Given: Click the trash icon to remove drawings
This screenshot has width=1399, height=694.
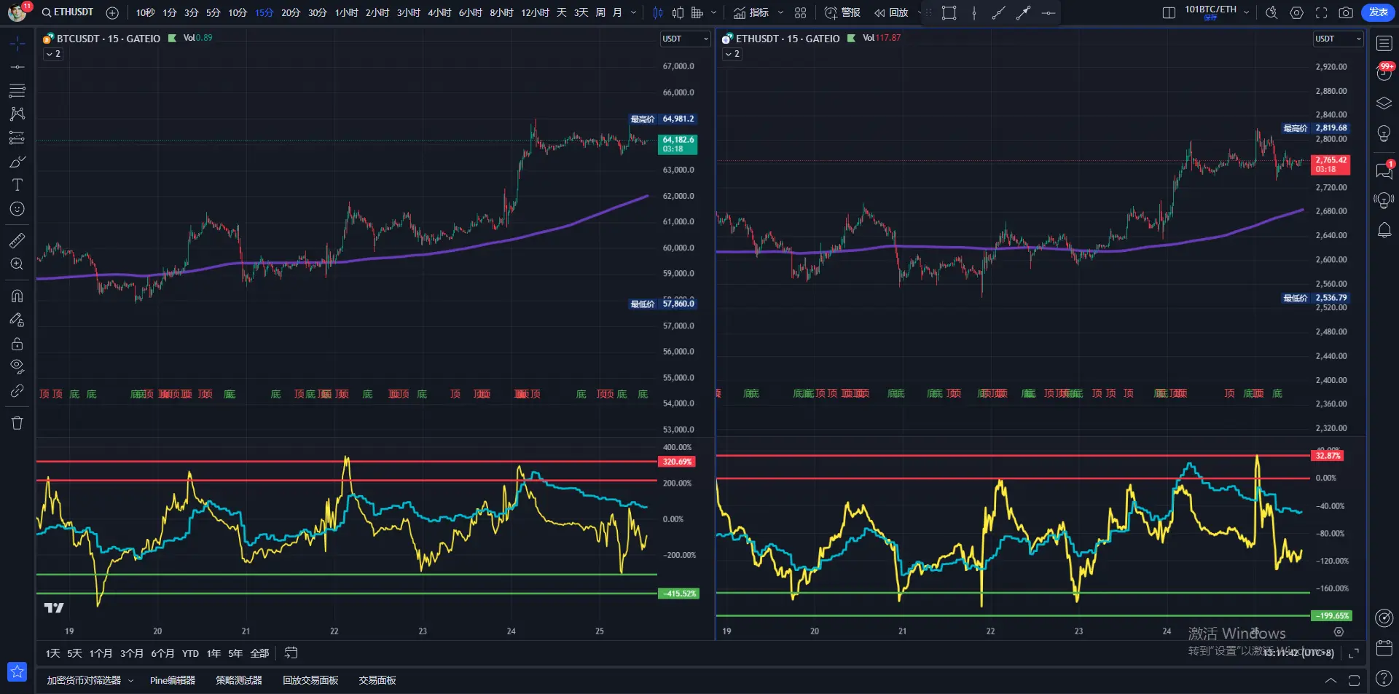Looking at the screenshot, I should click(x=17, y=423).
